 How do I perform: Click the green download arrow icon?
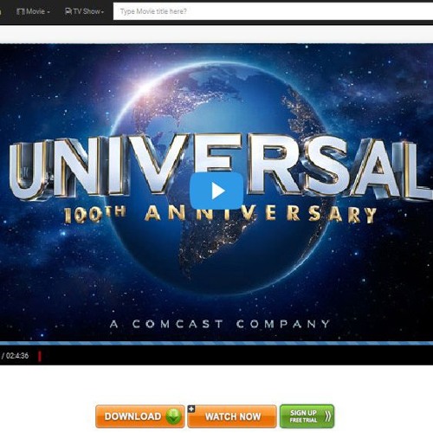(173, 417)
